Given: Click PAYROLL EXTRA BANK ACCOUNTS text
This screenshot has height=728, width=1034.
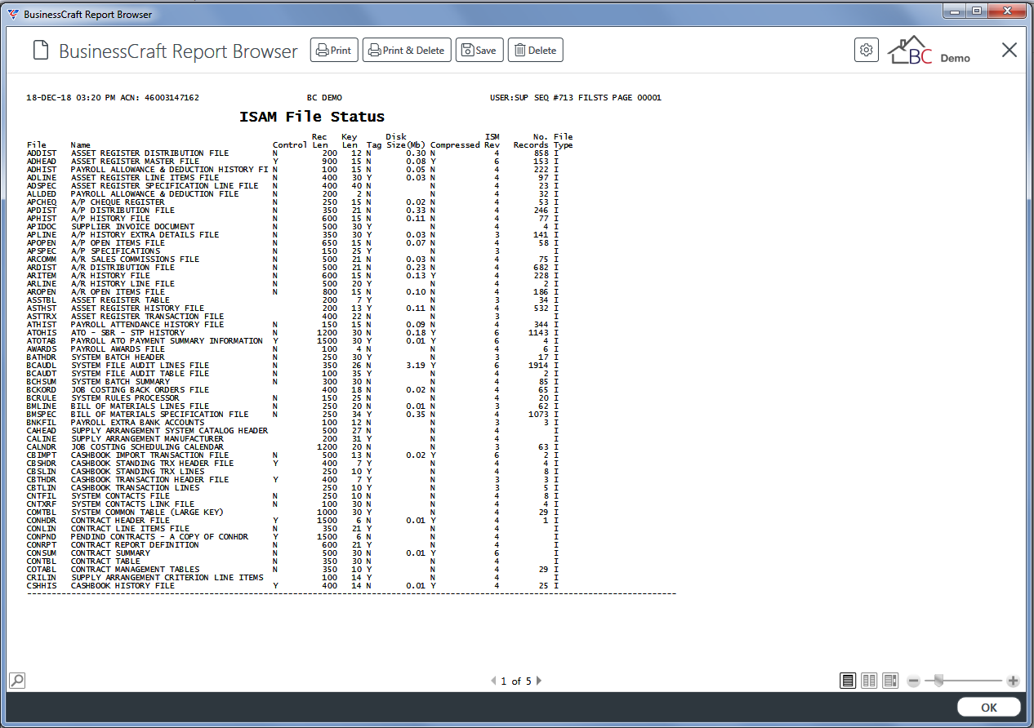Looking at the screenshot, I should [x=137, y=423].
